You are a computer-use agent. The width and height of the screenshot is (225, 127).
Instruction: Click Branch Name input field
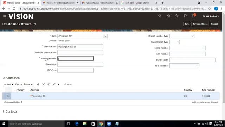pos(80,47)
